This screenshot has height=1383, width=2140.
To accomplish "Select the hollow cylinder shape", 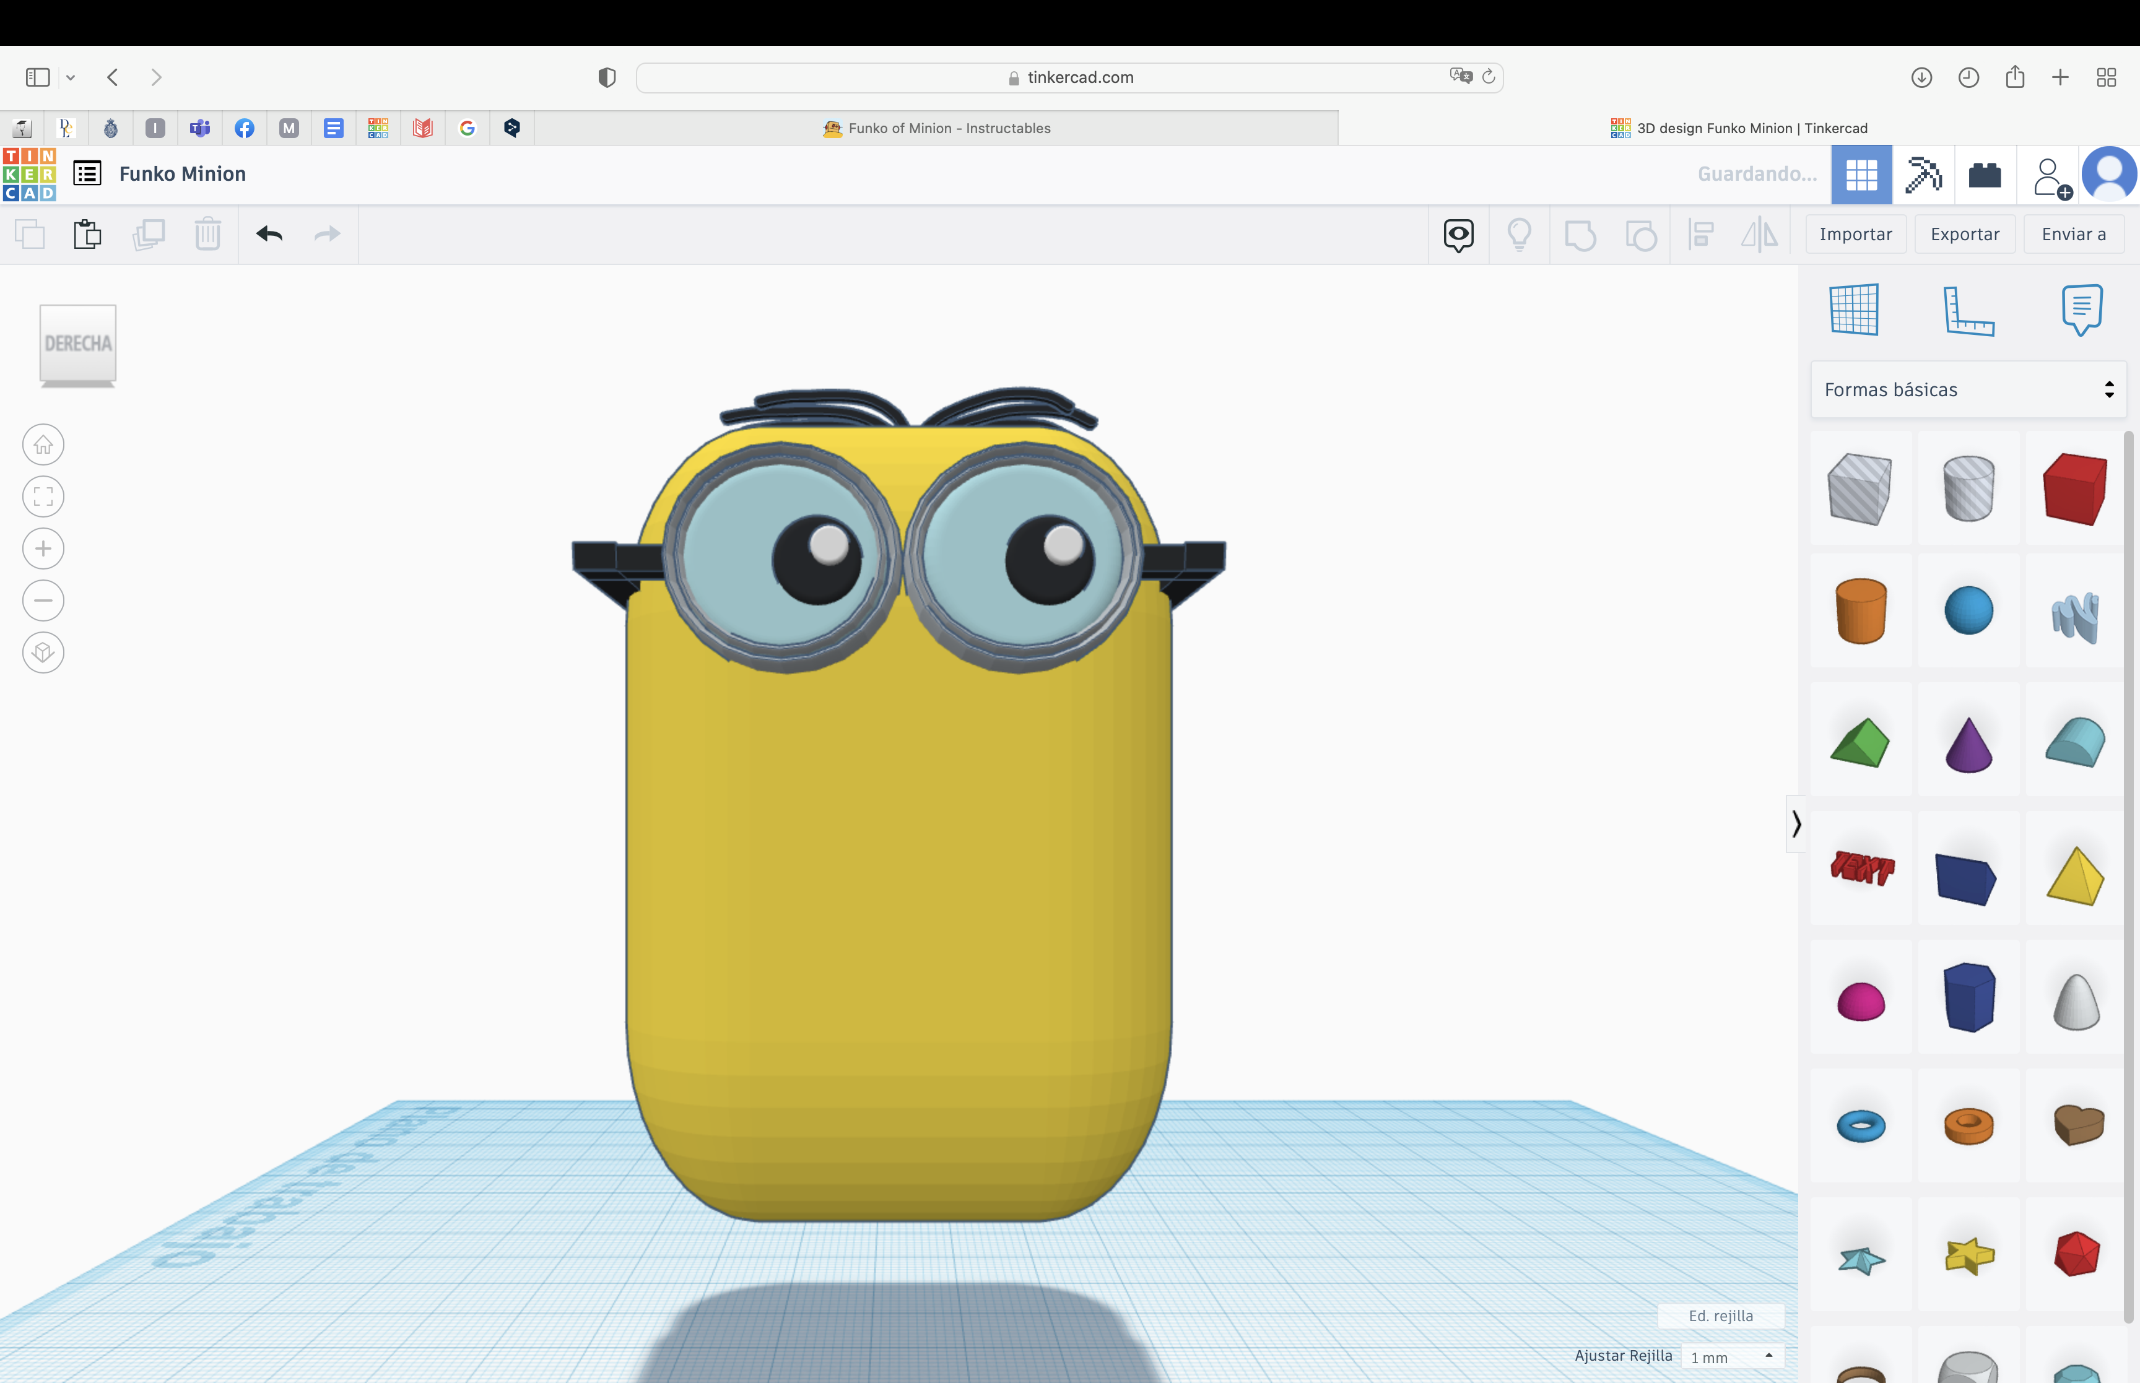I will pos(1968,488).
